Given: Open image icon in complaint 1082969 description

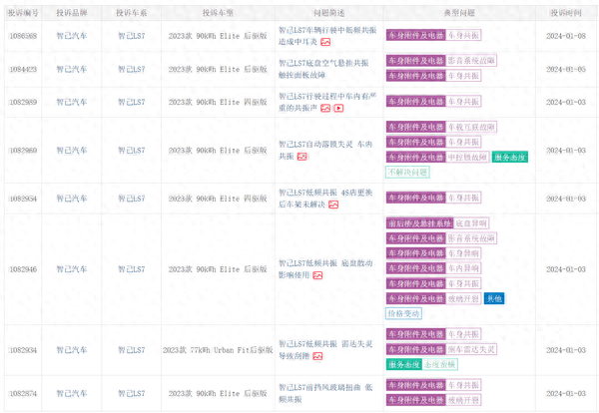Looking at the screenshot, I should tap(301, 157).
